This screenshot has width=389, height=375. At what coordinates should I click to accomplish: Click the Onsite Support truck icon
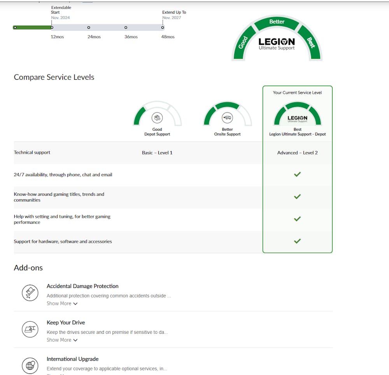coord(227,118)
